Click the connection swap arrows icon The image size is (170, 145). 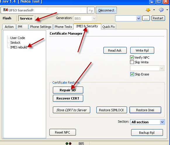click(91, 10)
